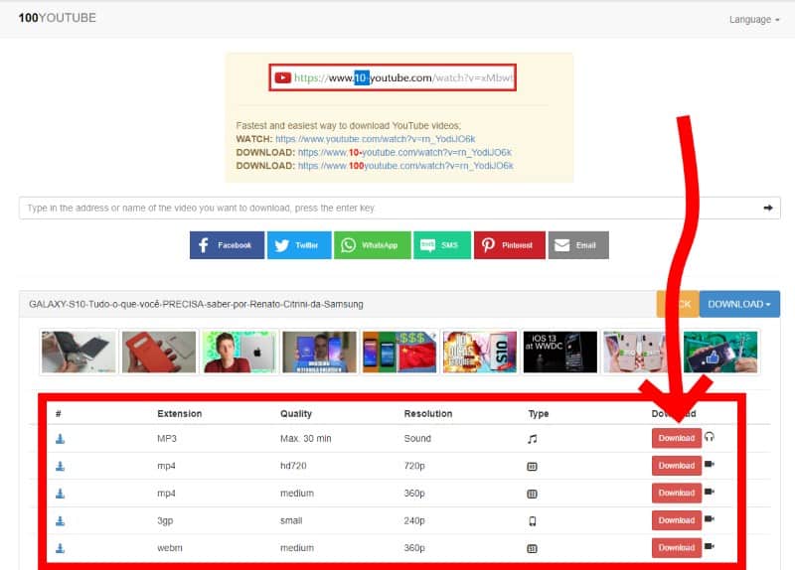
Task: Open the thumbs-up phone thumbnail
Action: 720,353
